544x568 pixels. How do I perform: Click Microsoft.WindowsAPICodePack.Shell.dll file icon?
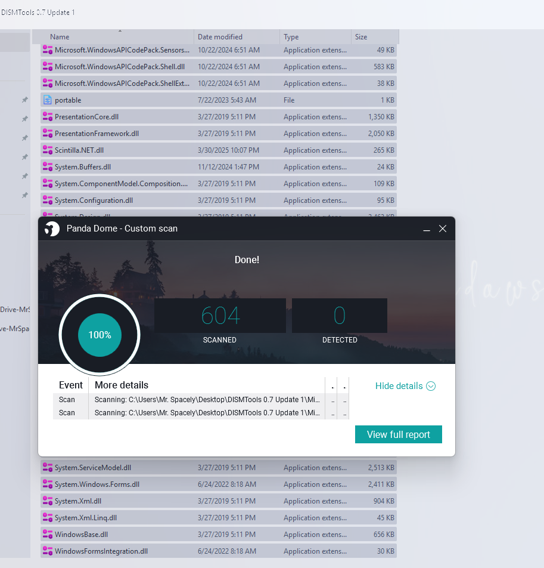(48, 67)
